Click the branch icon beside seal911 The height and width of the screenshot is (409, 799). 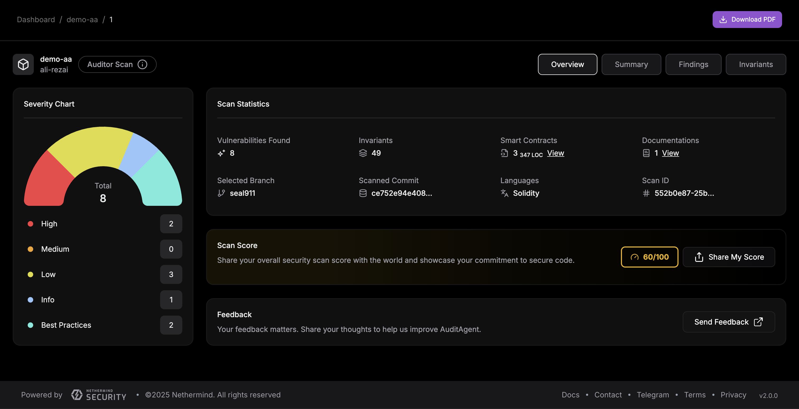(x=221, y=193)
